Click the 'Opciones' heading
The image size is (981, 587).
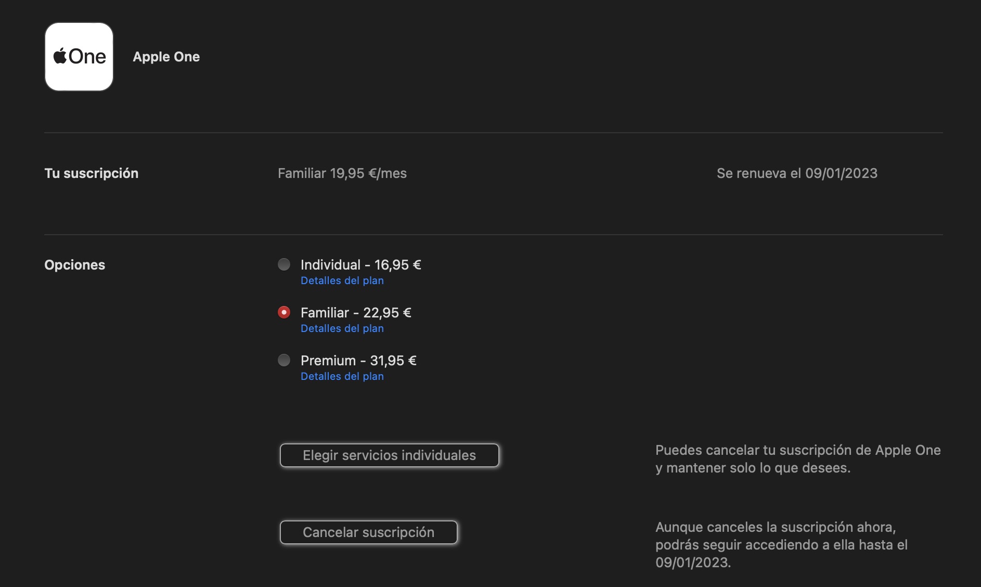75,265
